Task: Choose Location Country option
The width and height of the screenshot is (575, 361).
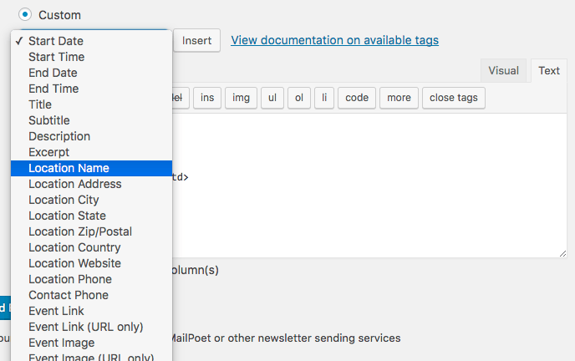Action: click(91, 247)
